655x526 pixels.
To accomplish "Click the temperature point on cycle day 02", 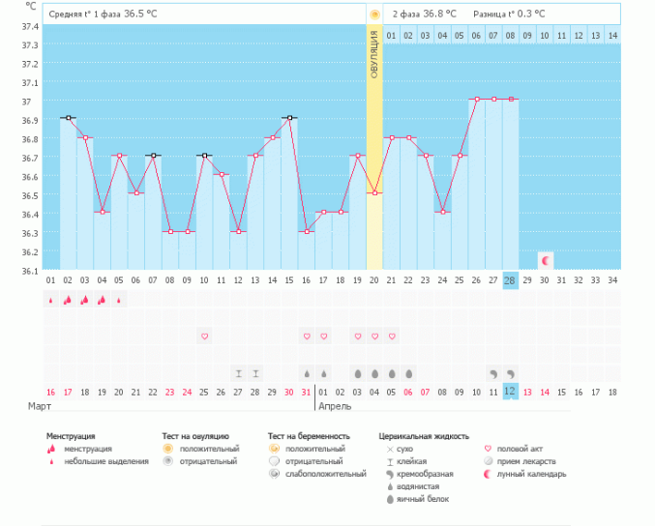I will pos(68,118).
